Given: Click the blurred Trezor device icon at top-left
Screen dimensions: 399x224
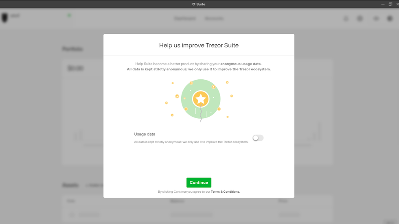Looking at the screenshot, I should (5, 18).
